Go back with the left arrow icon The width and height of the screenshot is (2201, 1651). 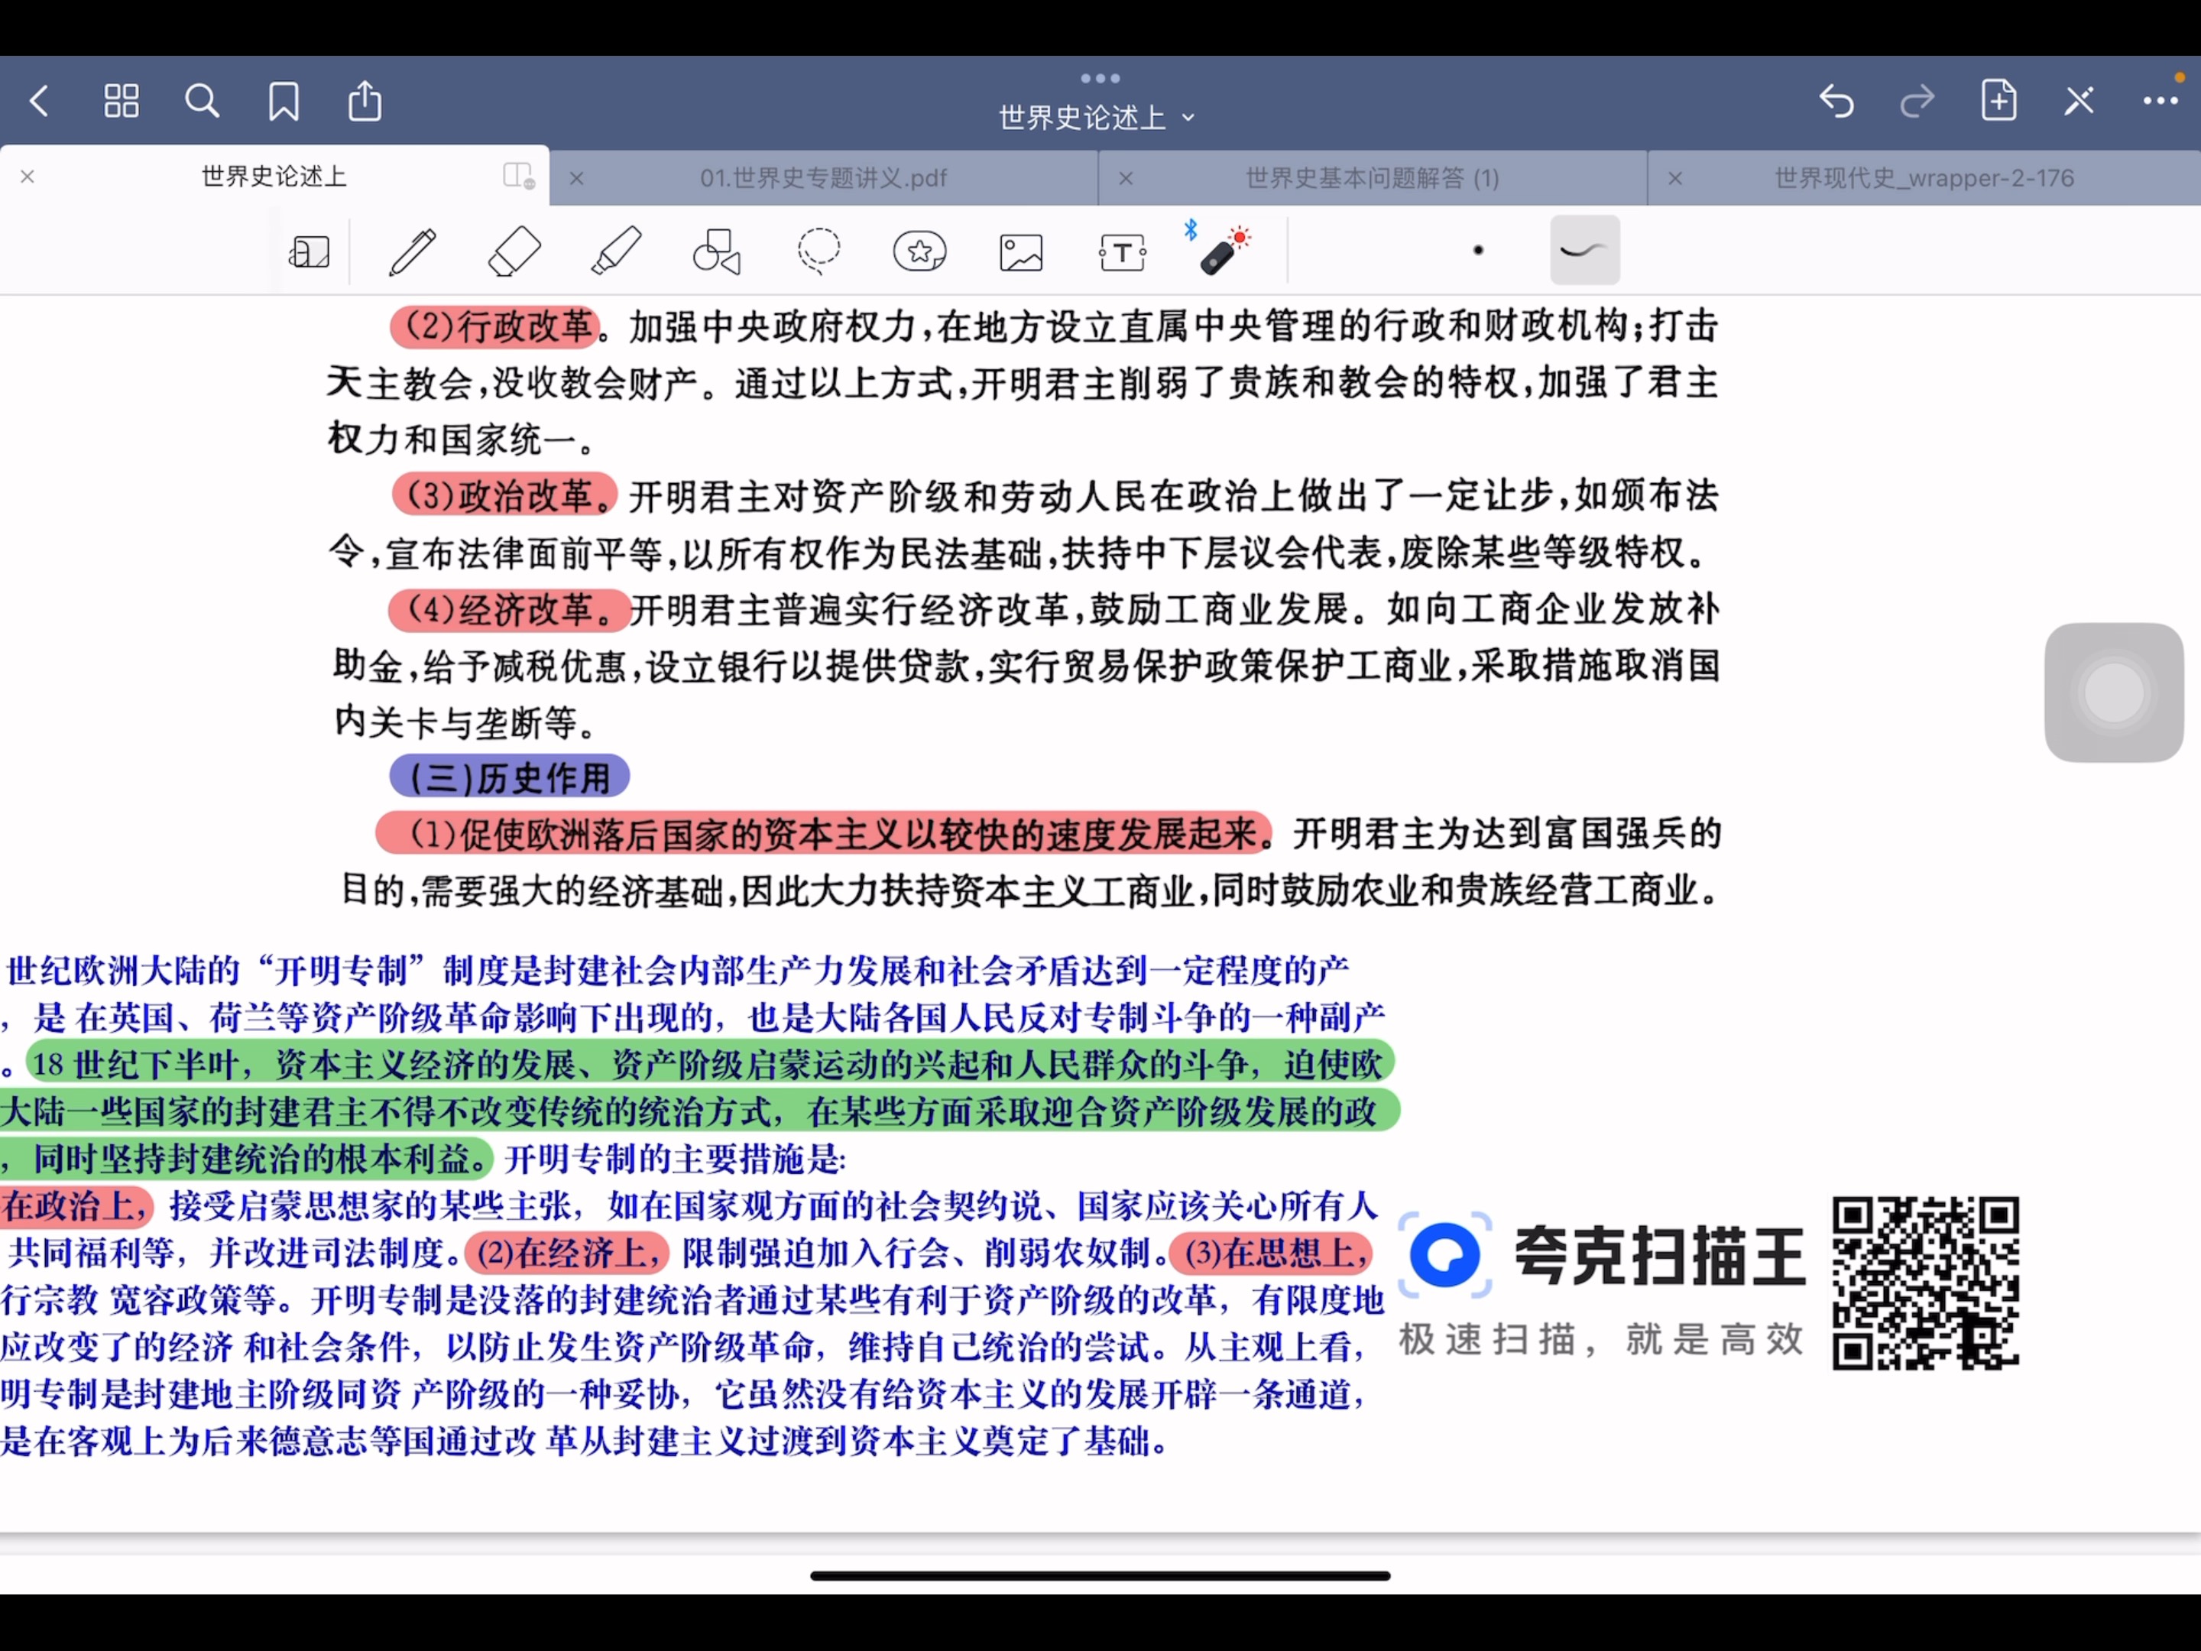40,101
